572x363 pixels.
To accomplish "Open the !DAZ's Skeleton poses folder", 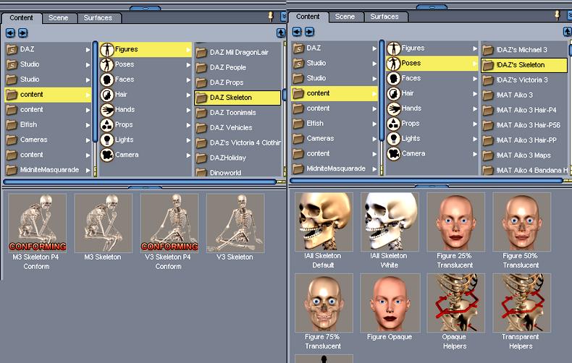I will coord(524,65).
